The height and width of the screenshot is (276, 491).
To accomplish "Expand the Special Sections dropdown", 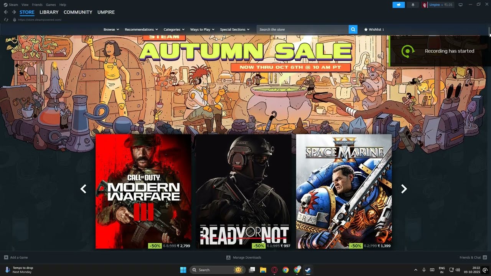I will tap(235, 30).
